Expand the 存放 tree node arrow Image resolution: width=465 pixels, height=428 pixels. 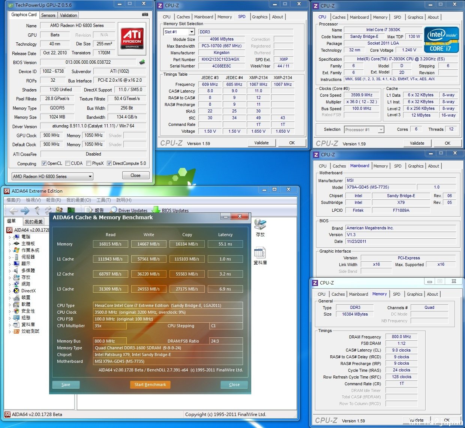tap(10, 278)
